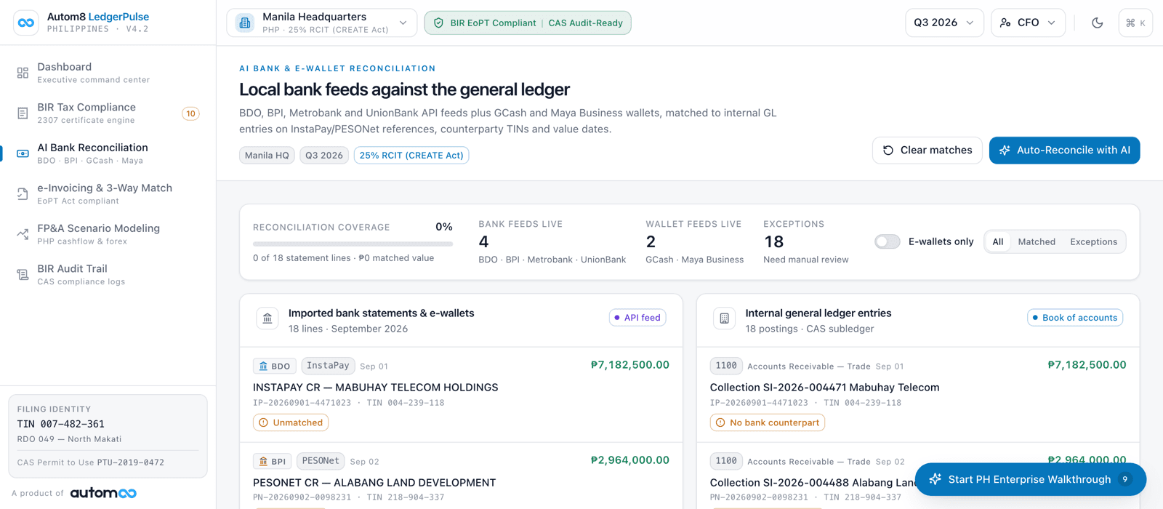This screenshot has width=1163, height=509.
Task: Click CAS Permit to Use PTU-2019-0472
Action: tap(91, 462)
